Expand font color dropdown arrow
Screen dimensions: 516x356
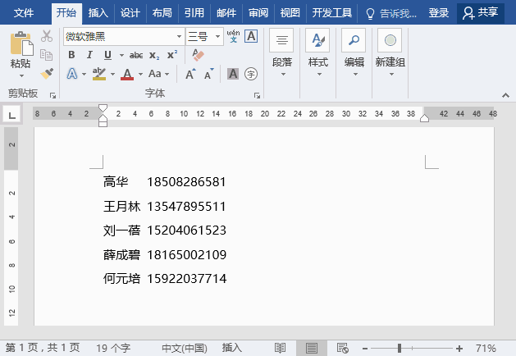pyautogui.click(x=140, y=74)
